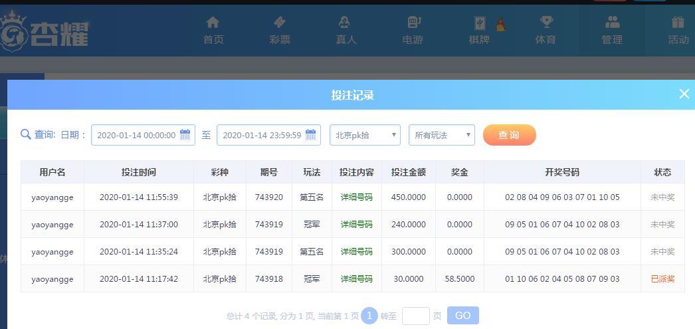Viewport: 695px width, 329px height.
Task: Click the live dealer icon above 真人
Action: click(x=344, y=22)
